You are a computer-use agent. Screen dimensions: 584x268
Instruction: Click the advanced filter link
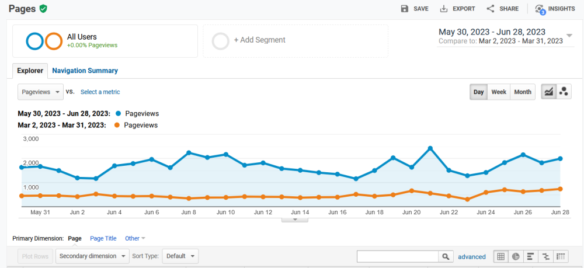471,256
